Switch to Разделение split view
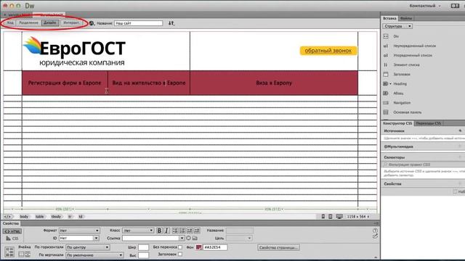465x261 pixels. [x=28, y=22]
